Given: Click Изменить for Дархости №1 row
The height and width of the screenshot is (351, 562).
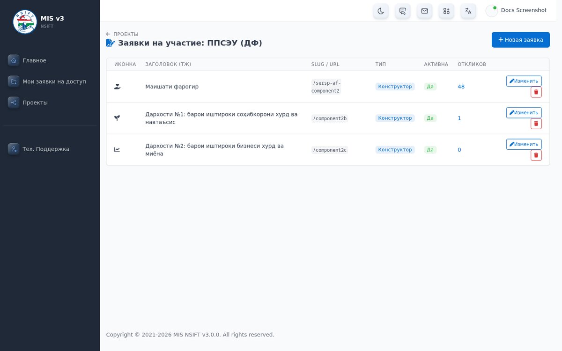Looking at the screenshot, I should [x=524, y=113].
